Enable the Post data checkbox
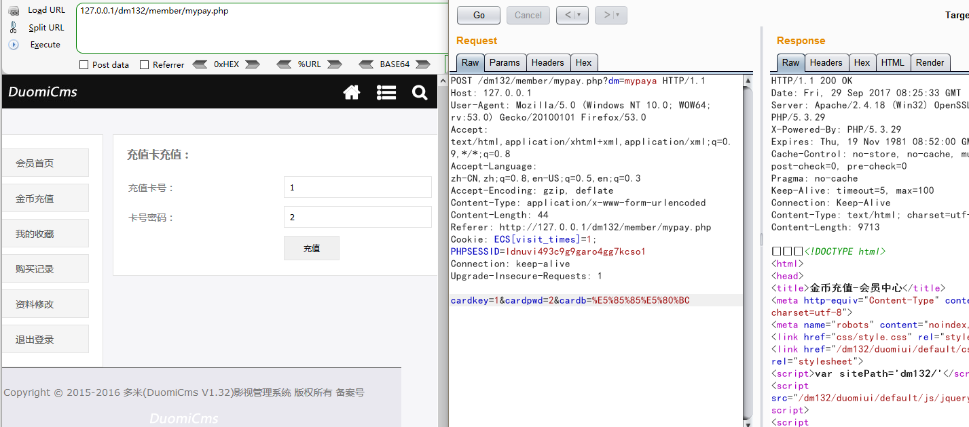Screen dimensions: 969x427 click(x=84, y=65)
